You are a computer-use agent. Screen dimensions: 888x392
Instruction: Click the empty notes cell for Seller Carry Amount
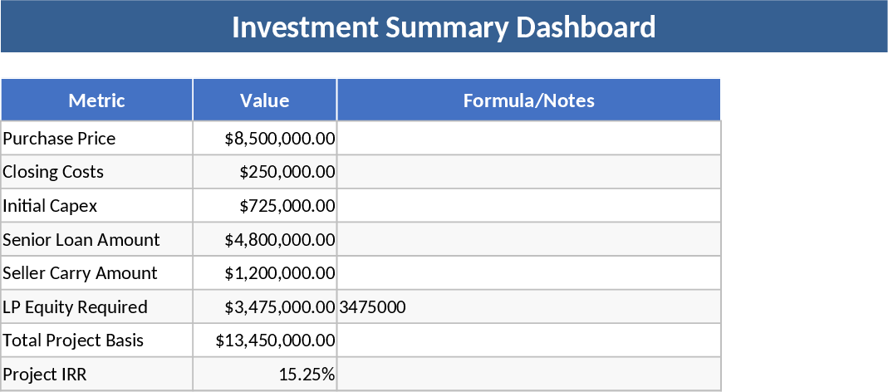click(529, 273)
